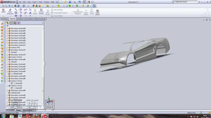Screen dimensions: 211x118
Task: Collapse the Surface-Trim12 tree node
Action: coord(8,81)
